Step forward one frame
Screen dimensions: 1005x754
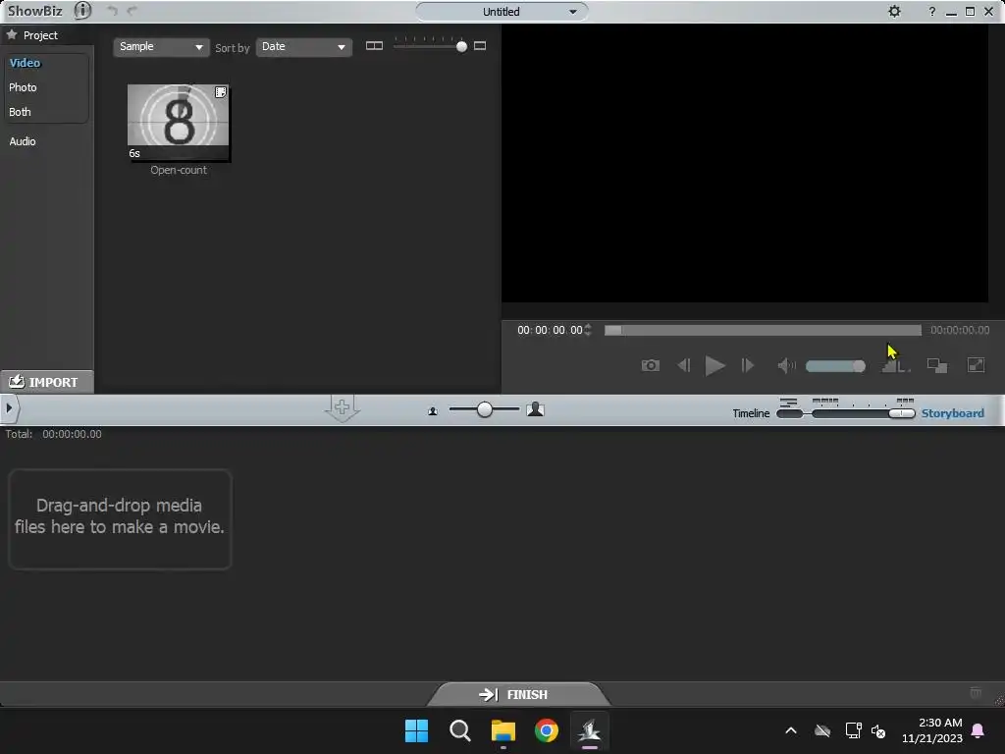click(x=747, y=365)
